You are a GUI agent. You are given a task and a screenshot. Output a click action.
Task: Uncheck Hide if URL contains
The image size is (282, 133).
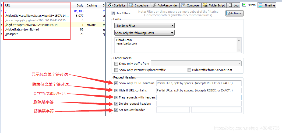[116, 90]
